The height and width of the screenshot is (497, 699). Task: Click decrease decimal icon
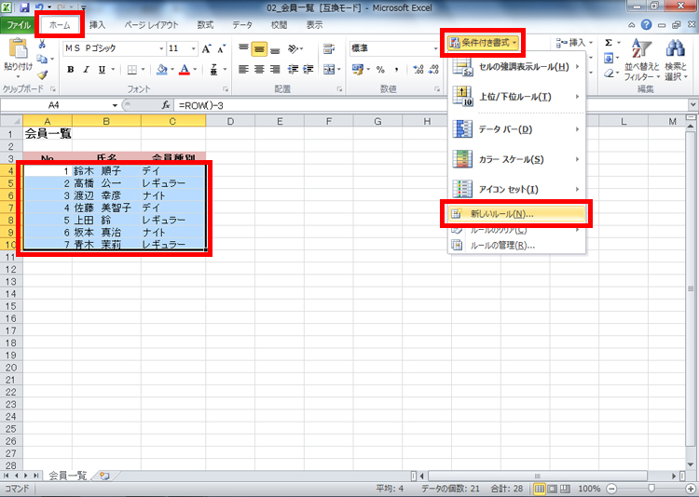tap(433, 70)
